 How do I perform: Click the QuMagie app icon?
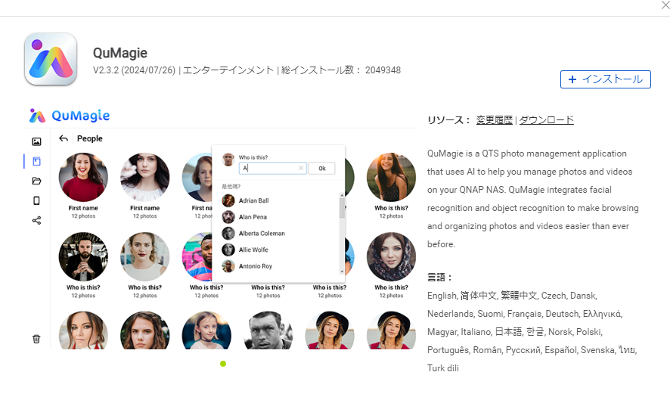point(51,59)
